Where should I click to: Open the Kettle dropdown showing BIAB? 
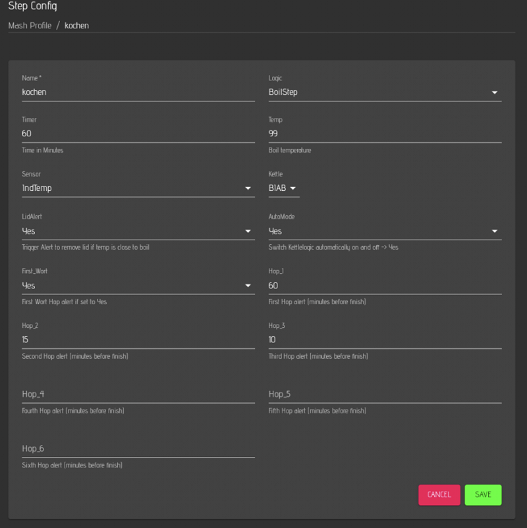pos(283,188)
